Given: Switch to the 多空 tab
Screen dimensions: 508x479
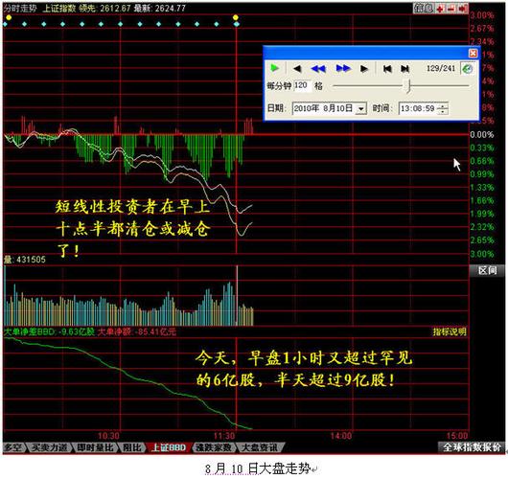Looking at the screenshot, I should click(x=13, y=447).
